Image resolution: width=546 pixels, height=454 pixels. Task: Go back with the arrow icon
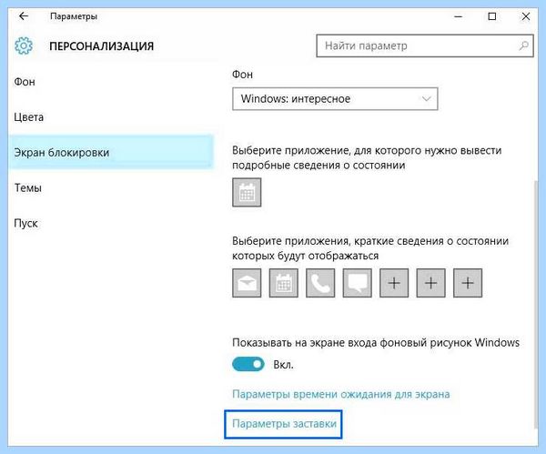click(x=24, y=16)
